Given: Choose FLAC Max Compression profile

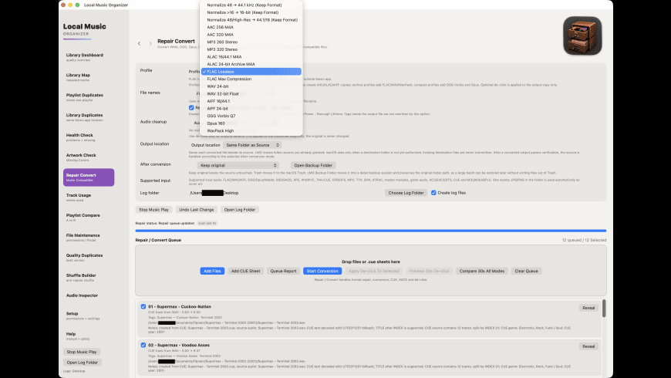Looking at the screenshot, I should pyautogui.click(x=251, y=79).
